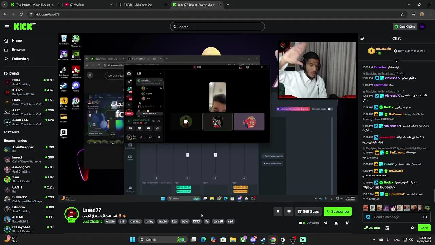Screen dimensions: 435x245
Task: Open the guns.lol/lsaad77 link in chat
Action: pyautogui.click(x=379, y=187)
